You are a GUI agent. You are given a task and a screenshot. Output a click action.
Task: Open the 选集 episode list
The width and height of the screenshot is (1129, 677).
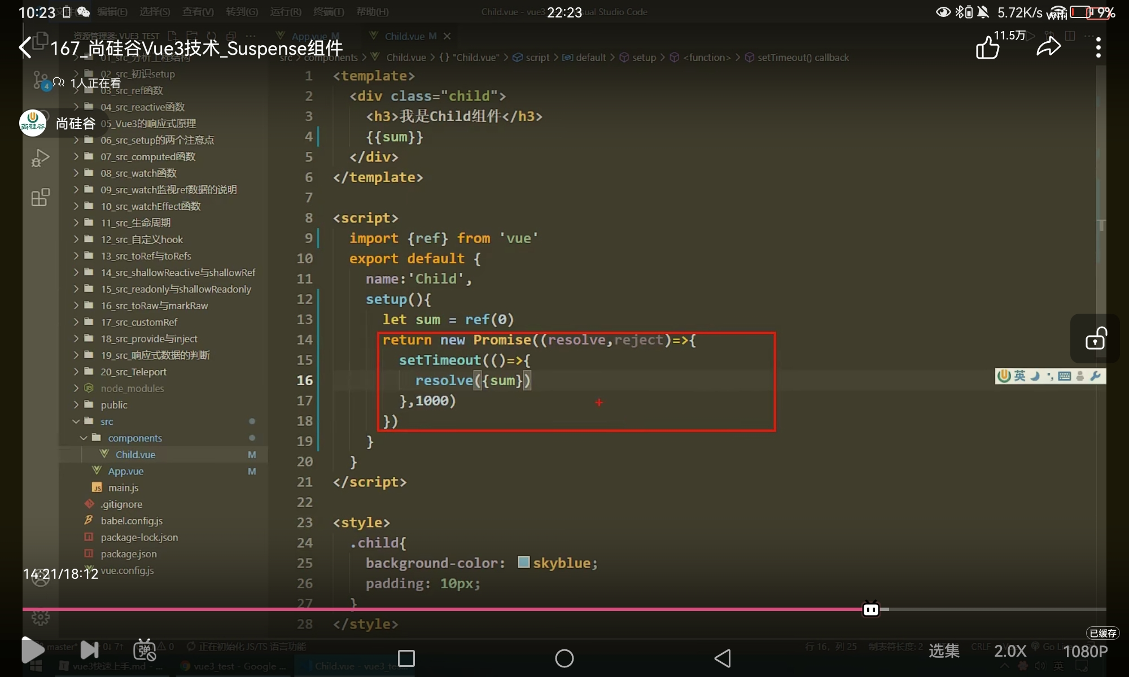click(x=944, y=651)
